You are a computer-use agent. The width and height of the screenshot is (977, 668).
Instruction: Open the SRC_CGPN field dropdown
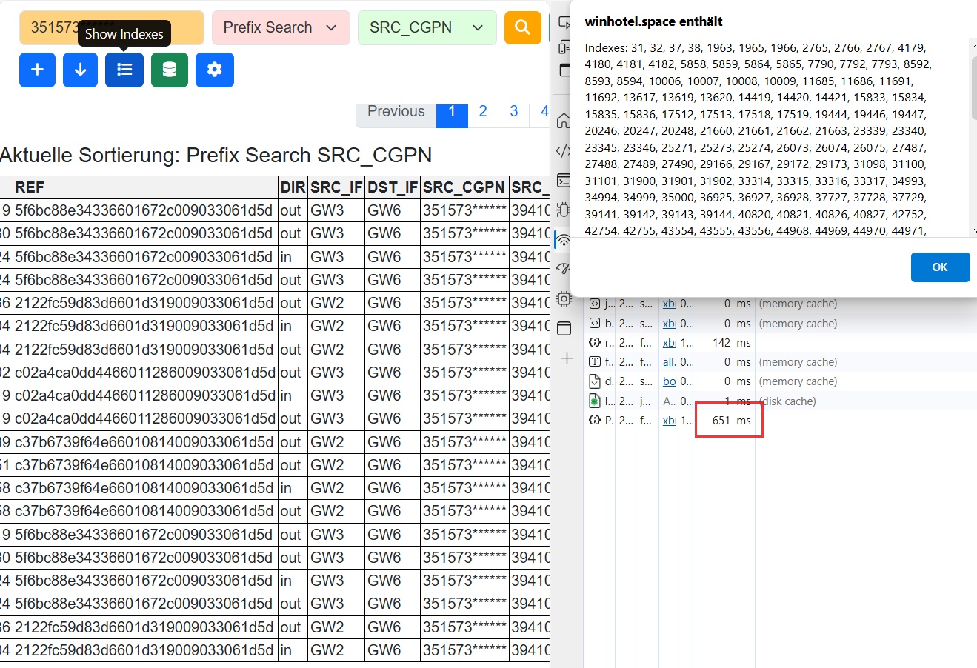click(x=427, y=27)
